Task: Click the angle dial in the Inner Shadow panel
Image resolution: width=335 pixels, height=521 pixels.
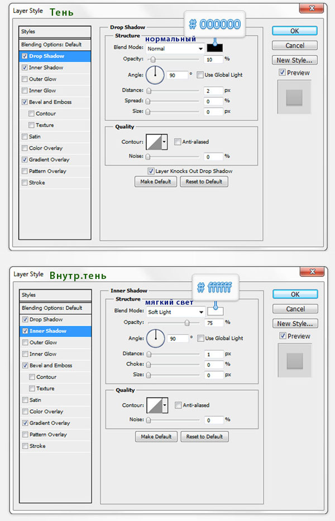Action: [155, 338]
